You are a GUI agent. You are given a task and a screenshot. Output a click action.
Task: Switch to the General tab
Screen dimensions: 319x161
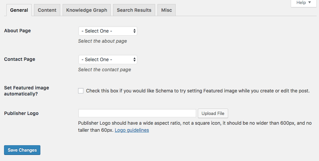pyautogui.click(x=19, y=10)
